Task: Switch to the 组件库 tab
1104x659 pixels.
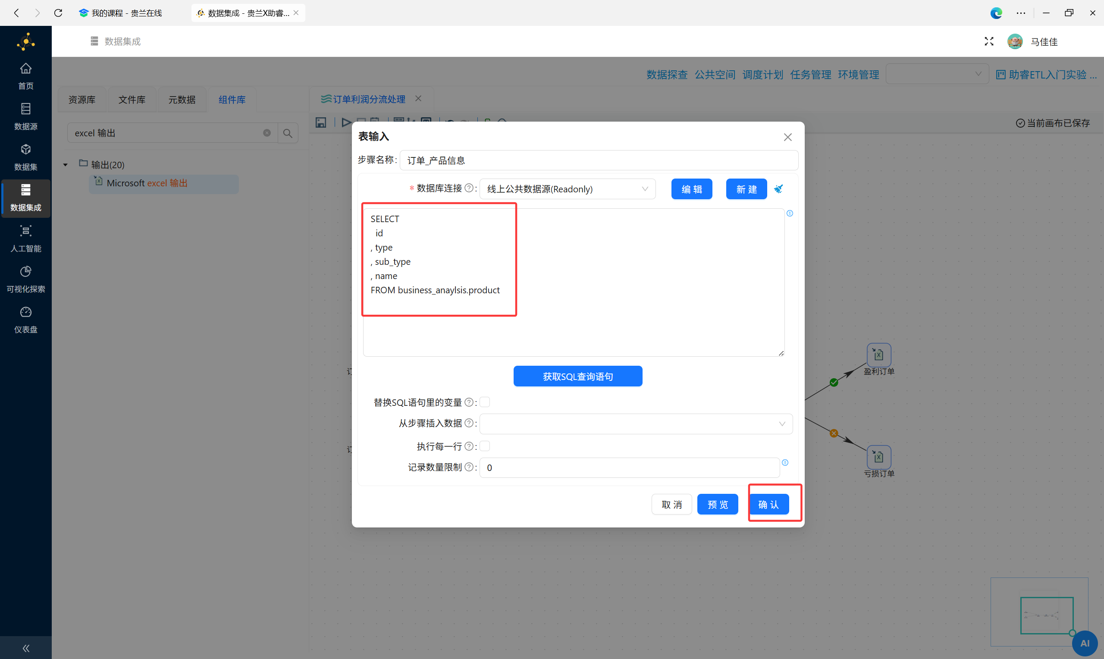Action: pos(232,100)
